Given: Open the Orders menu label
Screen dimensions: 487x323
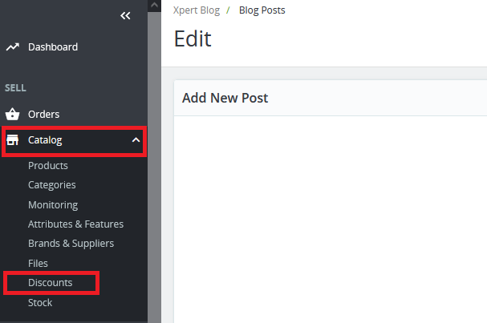Looking at the screenshot, I should (x=43, y=115).
